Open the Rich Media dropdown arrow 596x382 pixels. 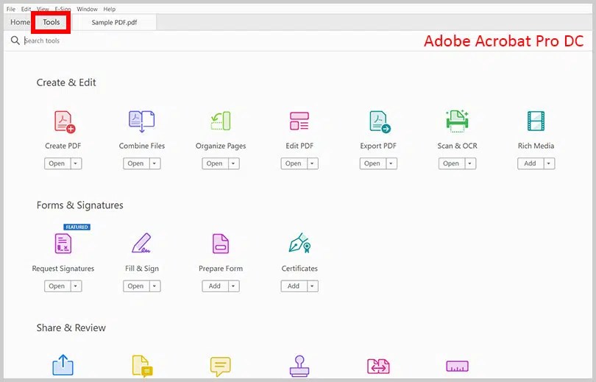click(549, 163)
